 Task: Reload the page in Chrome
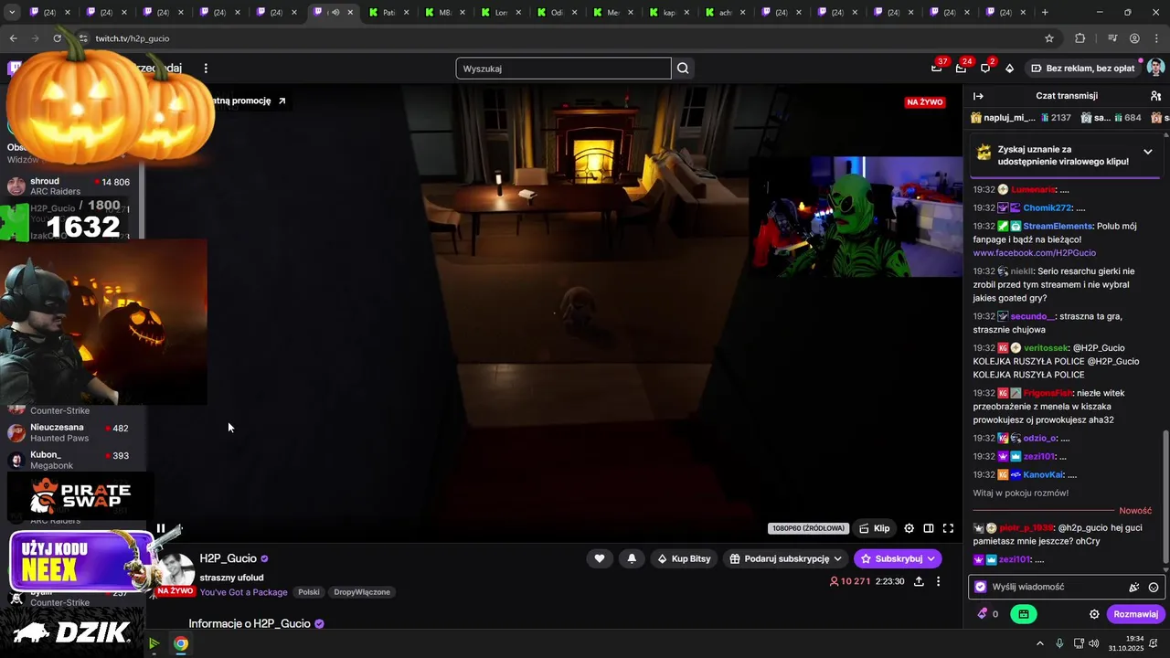[57, 38]
